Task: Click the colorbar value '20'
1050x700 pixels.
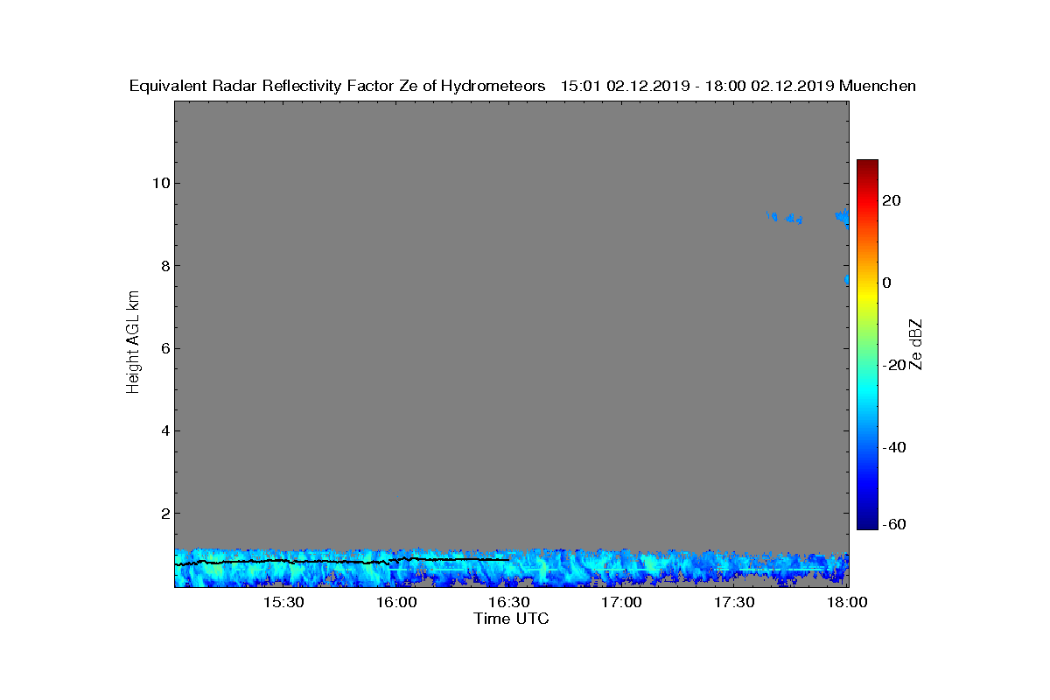Action: 892,200
